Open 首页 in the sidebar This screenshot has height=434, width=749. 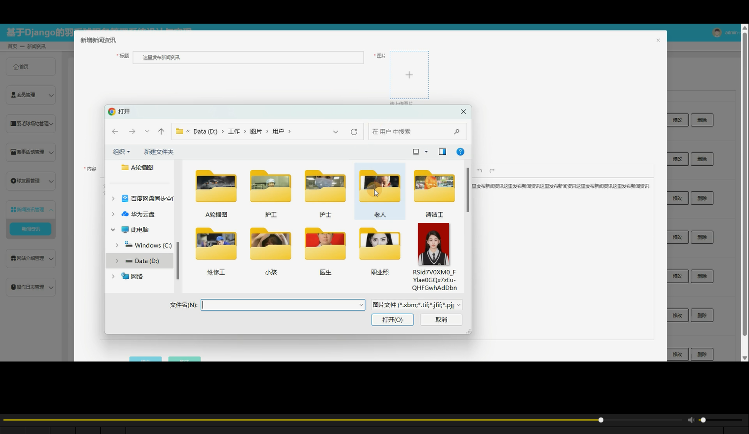click(x=31, y=67)
